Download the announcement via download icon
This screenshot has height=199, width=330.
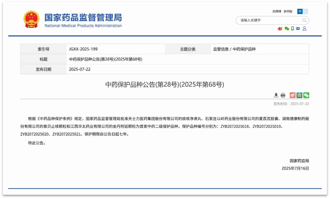click(x=276, y=95)
